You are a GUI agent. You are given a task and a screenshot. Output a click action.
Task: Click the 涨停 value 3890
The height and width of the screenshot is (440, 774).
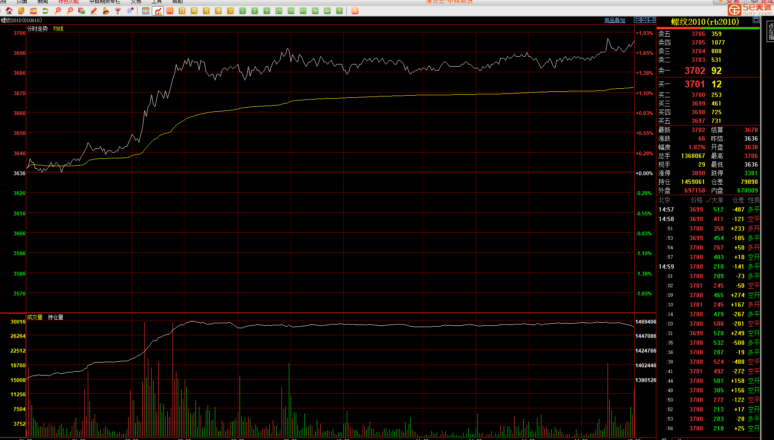[x=698, y=173]
